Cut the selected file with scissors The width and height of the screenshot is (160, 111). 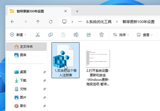(x=38, y=35)
